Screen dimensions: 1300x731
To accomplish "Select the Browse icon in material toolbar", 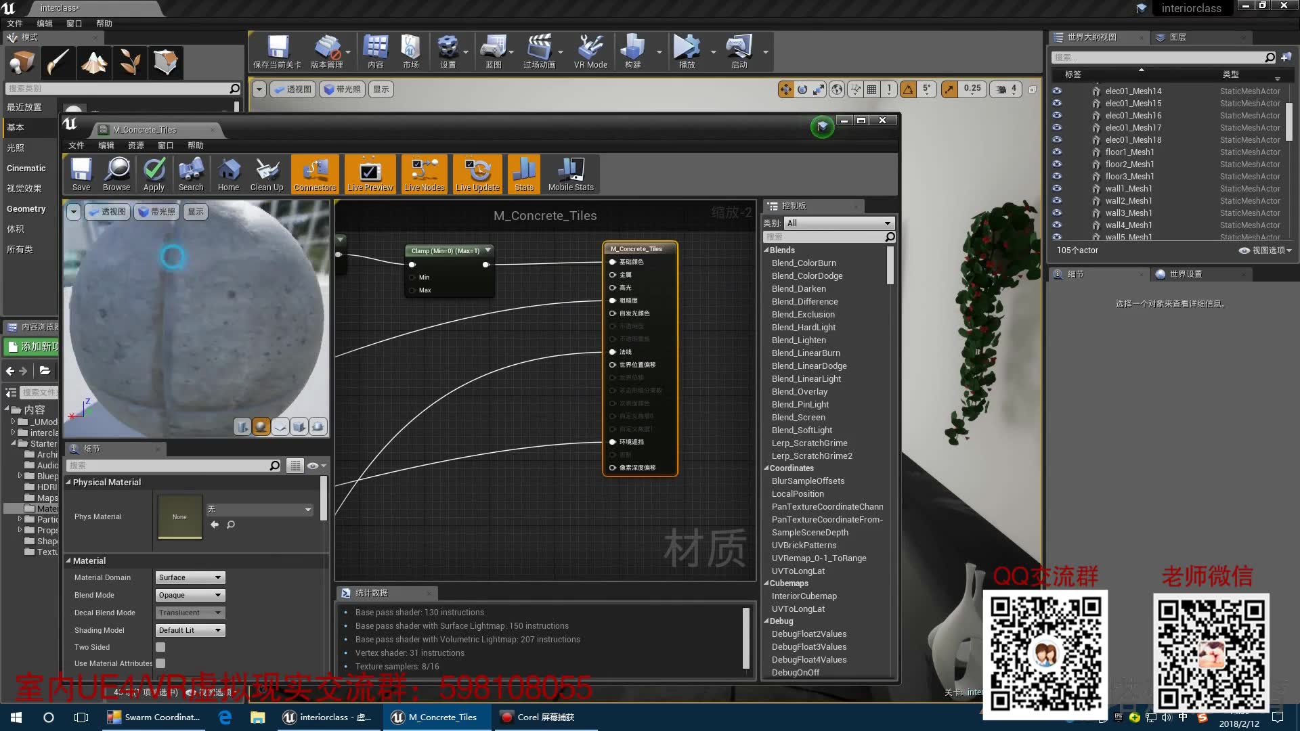I will [117, 173].
